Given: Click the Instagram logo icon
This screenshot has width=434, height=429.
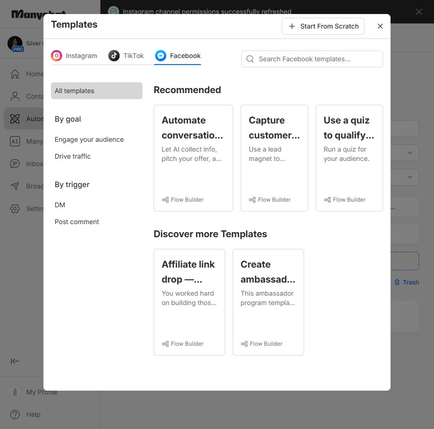Looking at the screenshot, I should point(57,56).
